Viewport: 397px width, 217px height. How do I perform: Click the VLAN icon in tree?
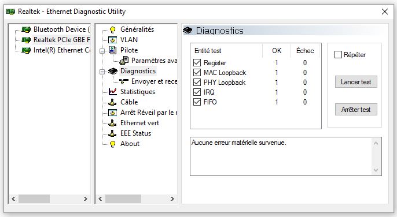click(112, 40)
